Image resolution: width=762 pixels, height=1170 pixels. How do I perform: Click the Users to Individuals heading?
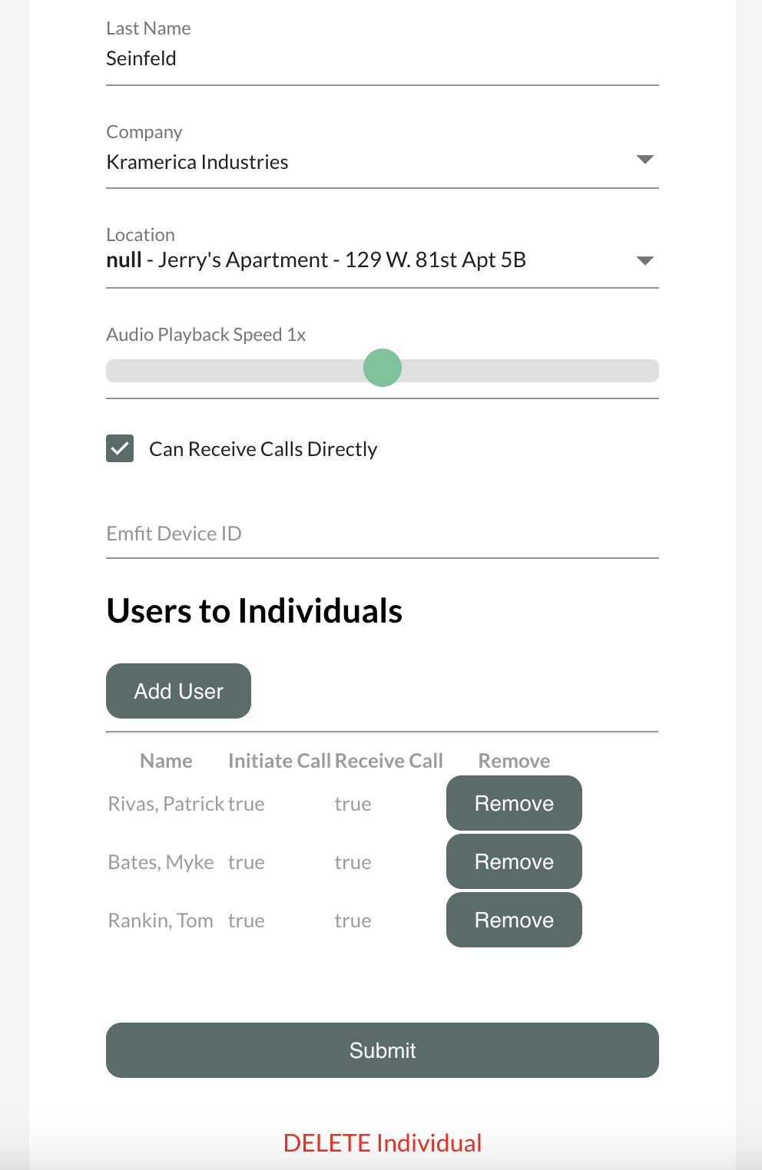click(x=254, y=611)
